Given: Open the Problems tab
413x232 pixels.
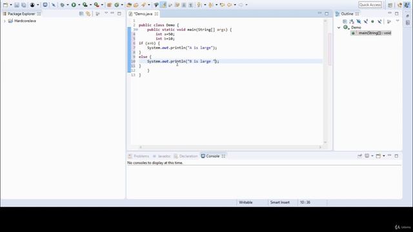Looking at the screenshot, I should click(139, 156).
